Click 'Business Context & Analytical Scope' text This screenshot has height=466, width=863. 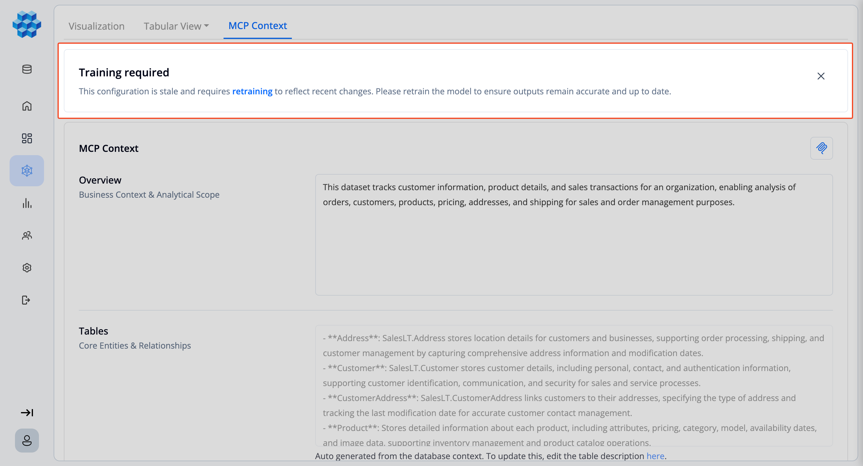(149, 194)
